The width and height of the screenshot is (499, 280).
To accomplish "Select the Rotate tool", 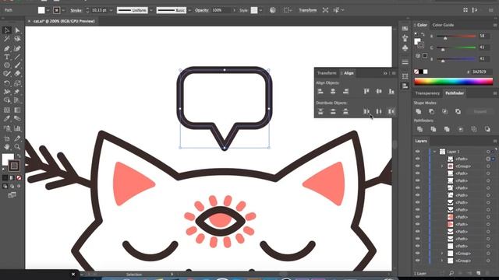I will click(x=7, y=83).
